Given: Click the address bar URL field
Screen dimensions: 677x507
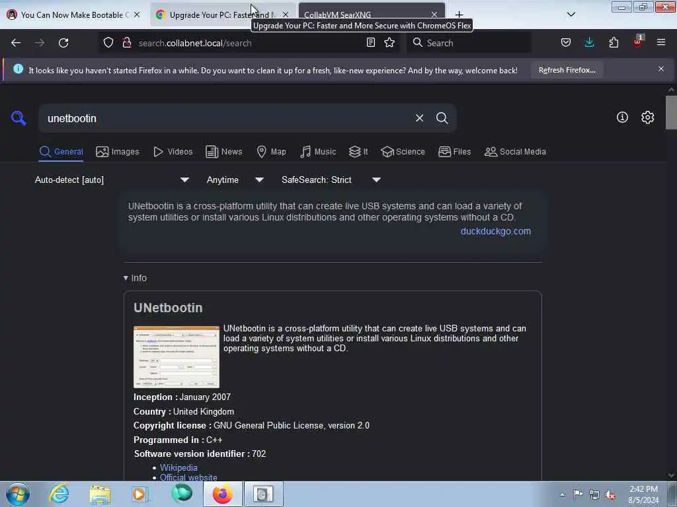Looking at the screenshot, I should [249, 43].
